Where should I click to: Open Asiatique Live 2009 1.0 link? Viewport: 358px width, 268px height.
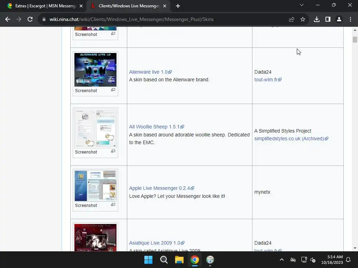(x=155, y=243)
